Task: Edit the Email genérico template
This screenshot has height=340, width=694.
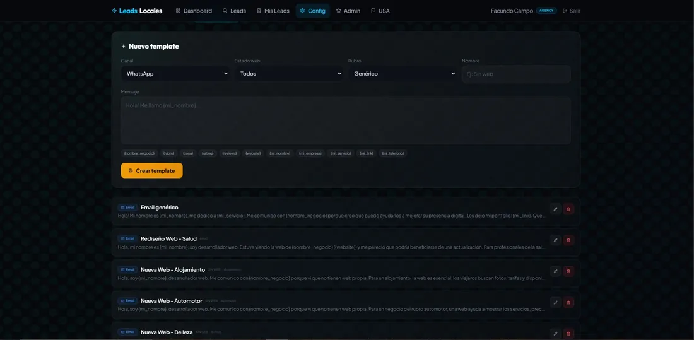Action: tap(555, 209)
